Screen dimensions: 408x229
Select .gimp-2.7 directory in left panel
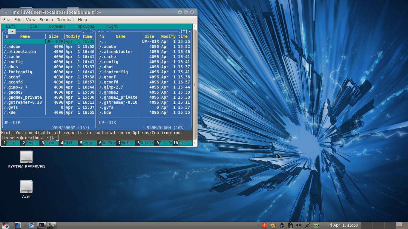pos(16,87)
